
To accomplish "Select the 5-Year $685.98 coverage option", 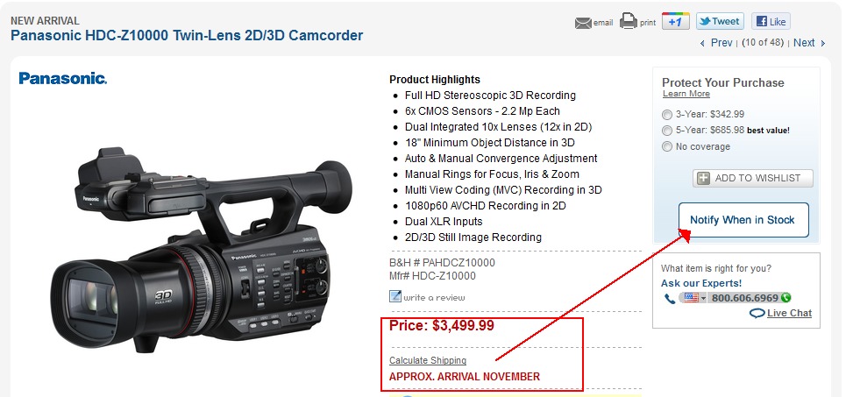I will click(666, 130).
